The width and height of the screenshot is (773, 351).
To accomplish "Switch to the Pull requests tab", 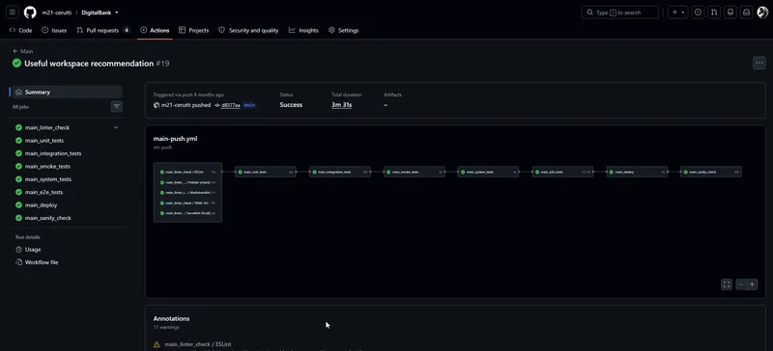I will [103, 30].
